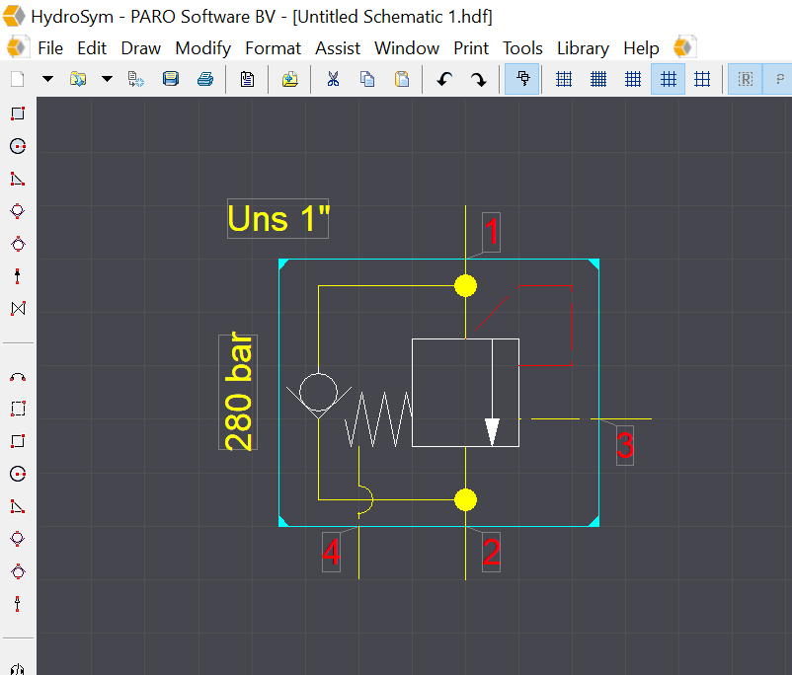Open the Draw menu
The height and width of the screenshot is (675, 792).
[140, 47]
